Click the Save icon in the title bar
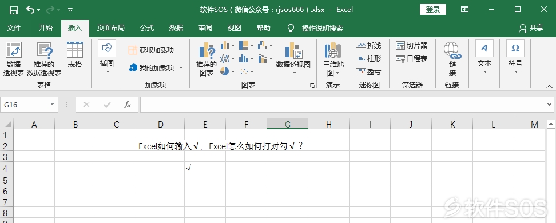 click(14, 10)
